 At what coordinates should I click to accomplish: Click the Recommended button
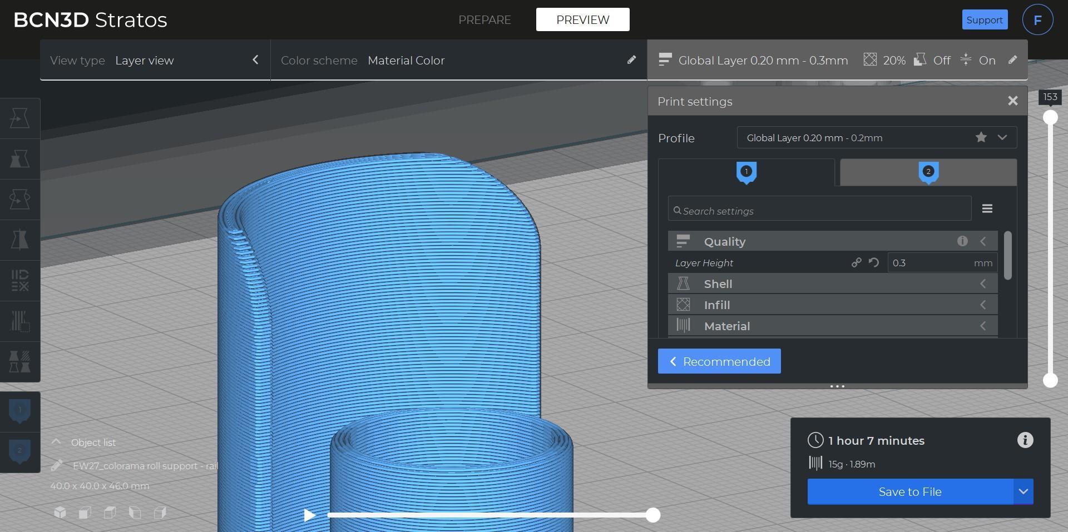719,362
